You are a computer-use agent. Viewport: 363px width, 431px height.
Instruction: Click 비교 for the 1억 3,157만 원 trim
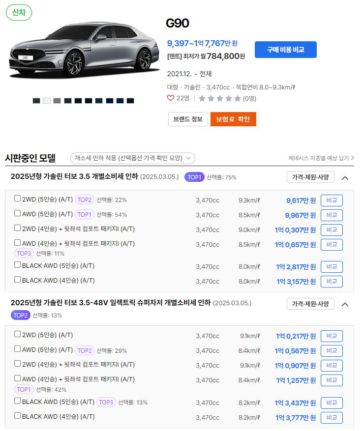click(x=332, y=282)
